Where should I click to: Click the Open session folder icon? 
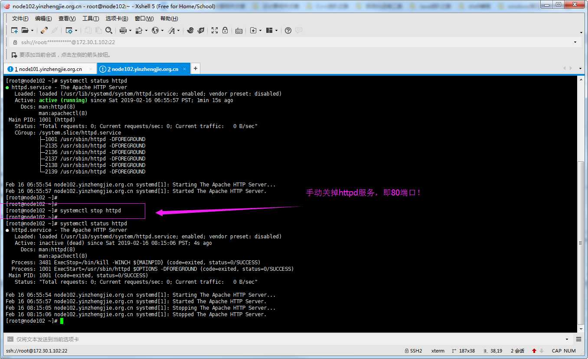point(25,30)
